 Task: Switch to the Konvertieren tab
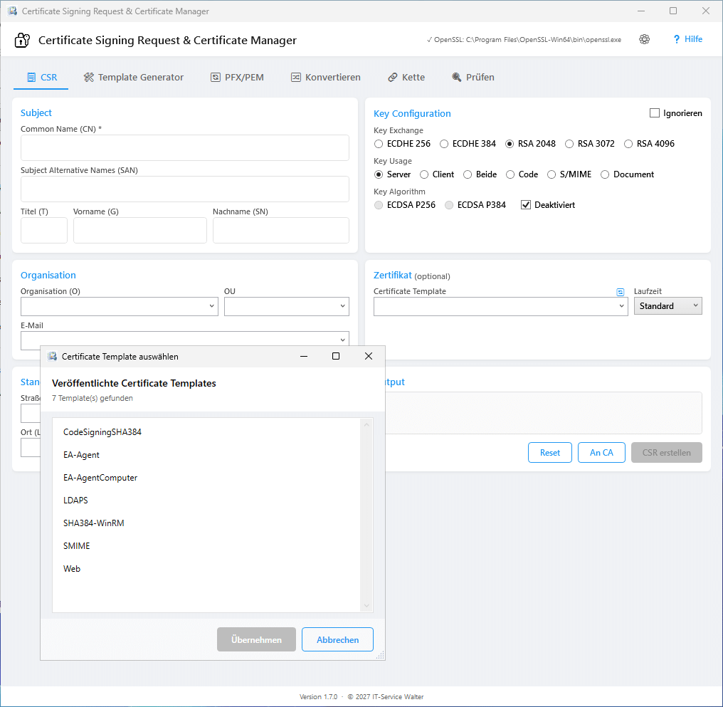pyautogui.click(x=325, y=77)
